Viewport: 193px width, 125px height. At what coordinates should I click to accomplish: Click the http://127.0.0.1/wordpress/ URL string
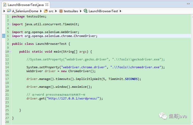73,98
